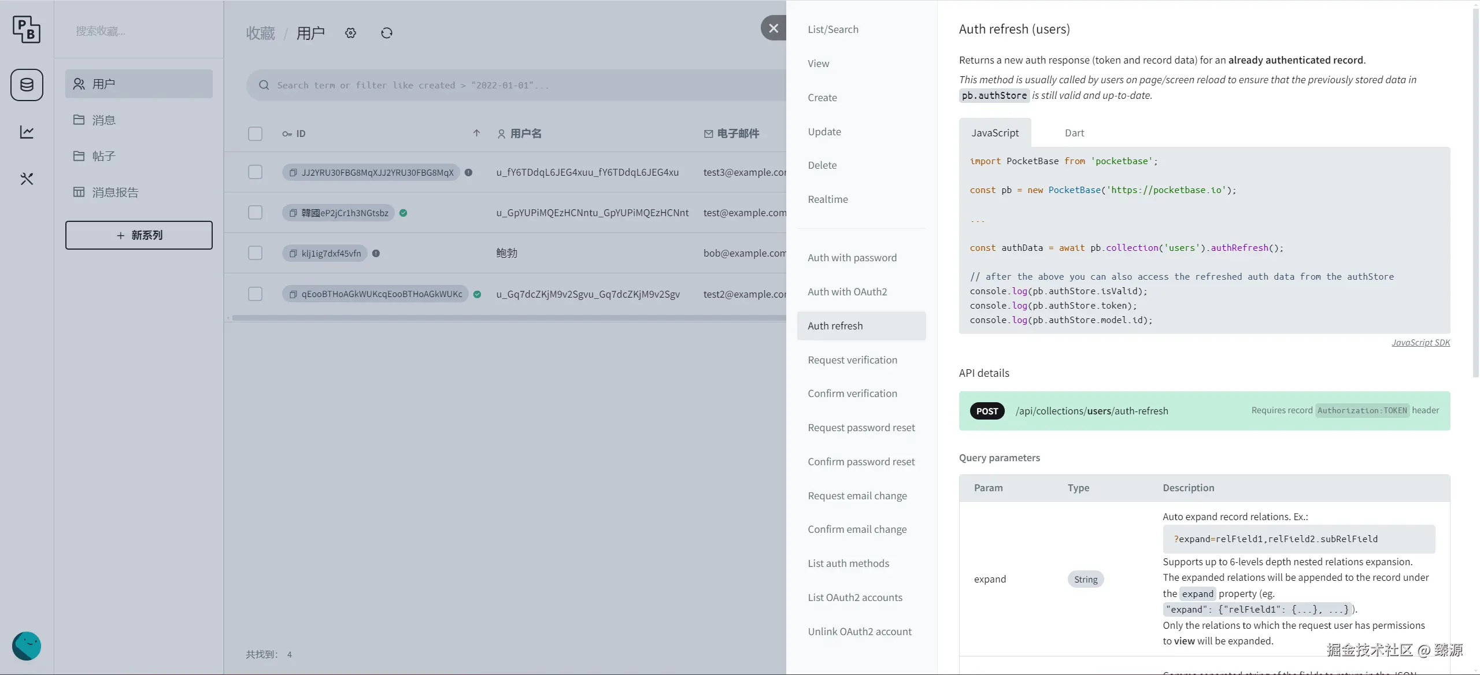Check the row for test@example.com
1480x675 pixels.
pos(255,213)
